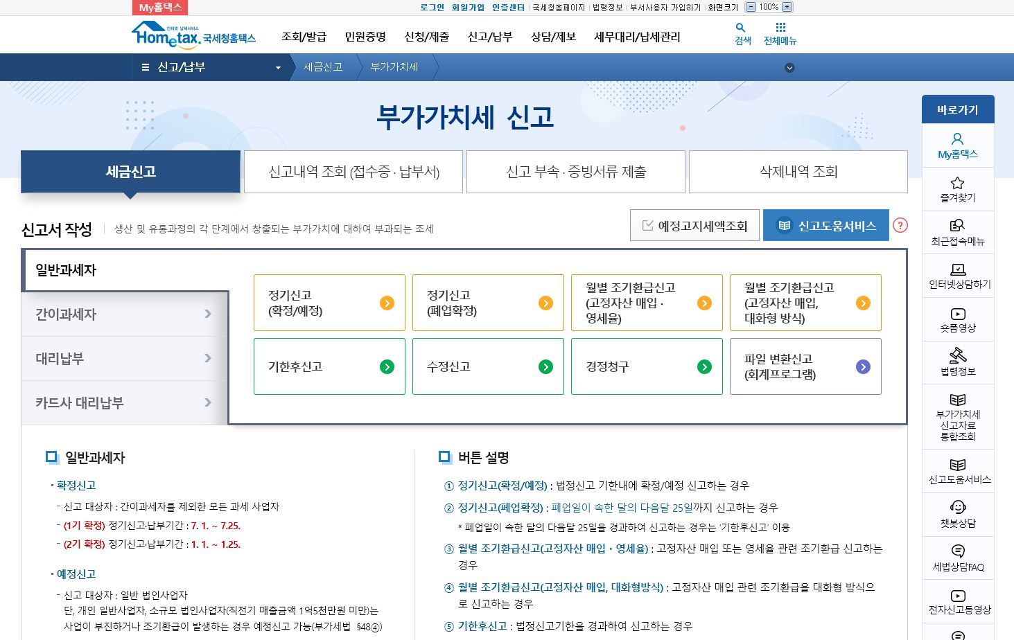Image resolution: width=1014 pixels, height=640 pixels.
Task: Start 인터넷상담하기 from the sidebar
Action: (x=957, y=276)
